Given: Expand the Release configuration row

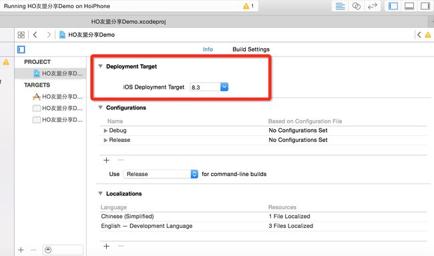Looking at the screenshot, I should [105, 140].
